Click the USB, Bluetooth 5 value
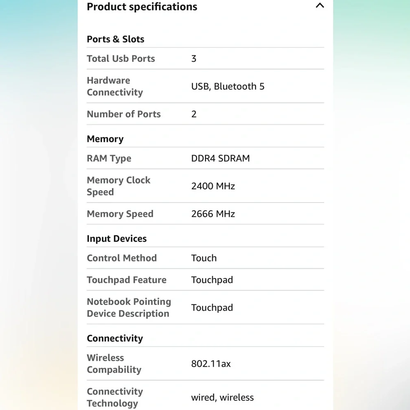This screenshot has height=410, width=410. (x=228, y=86)
